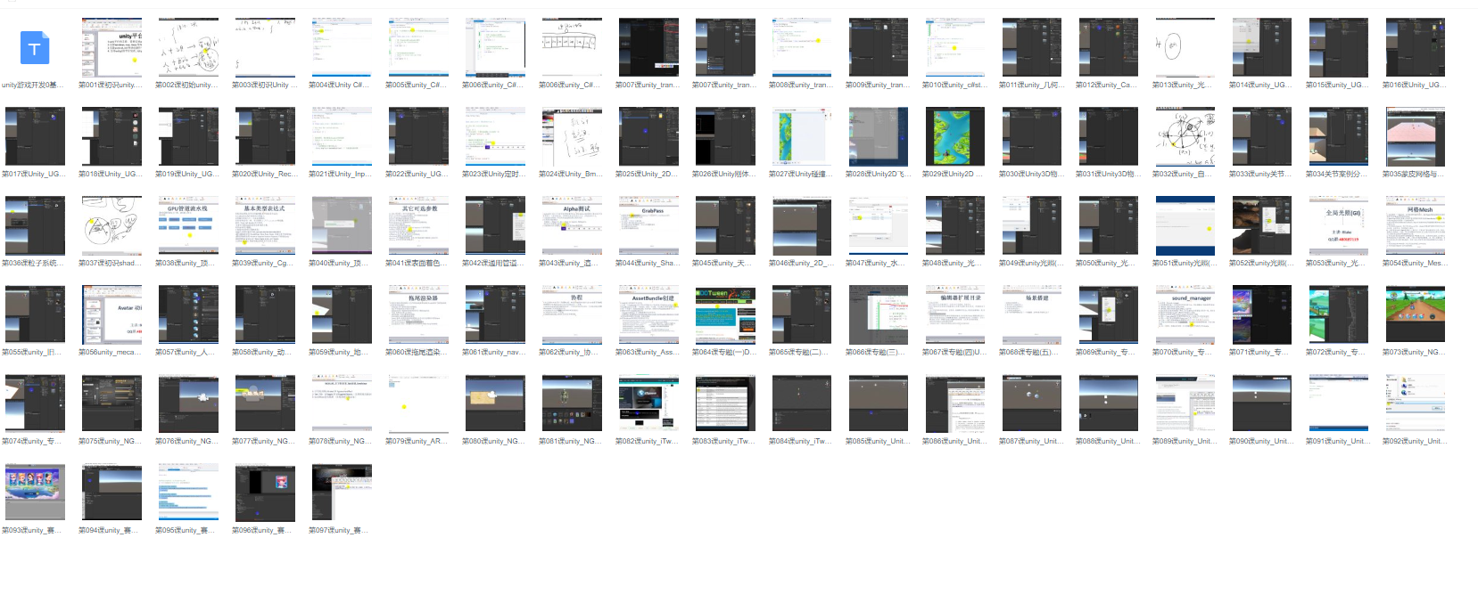Open lesson 029 Unity2D game map thumbnail
The image size is (1478, 595).
coord(954,137)
